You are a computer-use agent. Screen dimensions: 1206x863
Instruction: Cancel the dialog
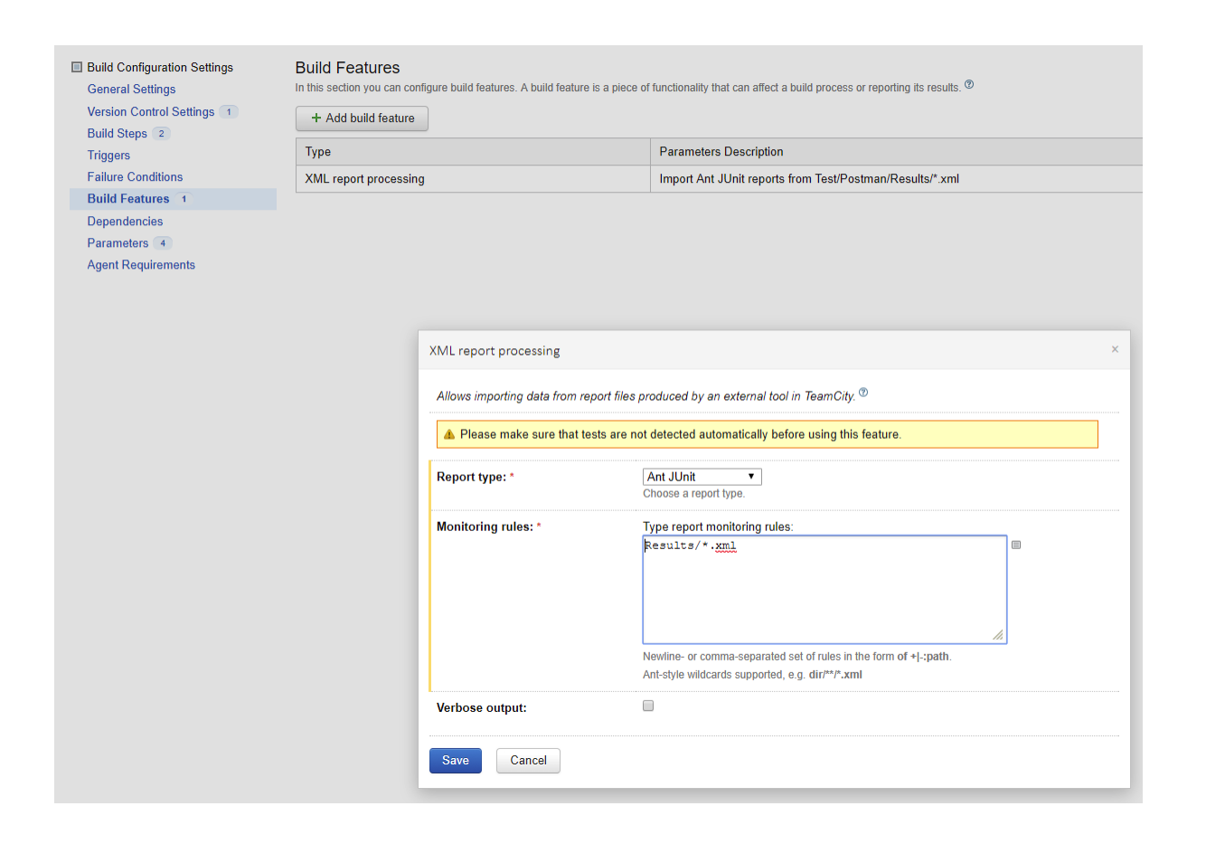528,761
